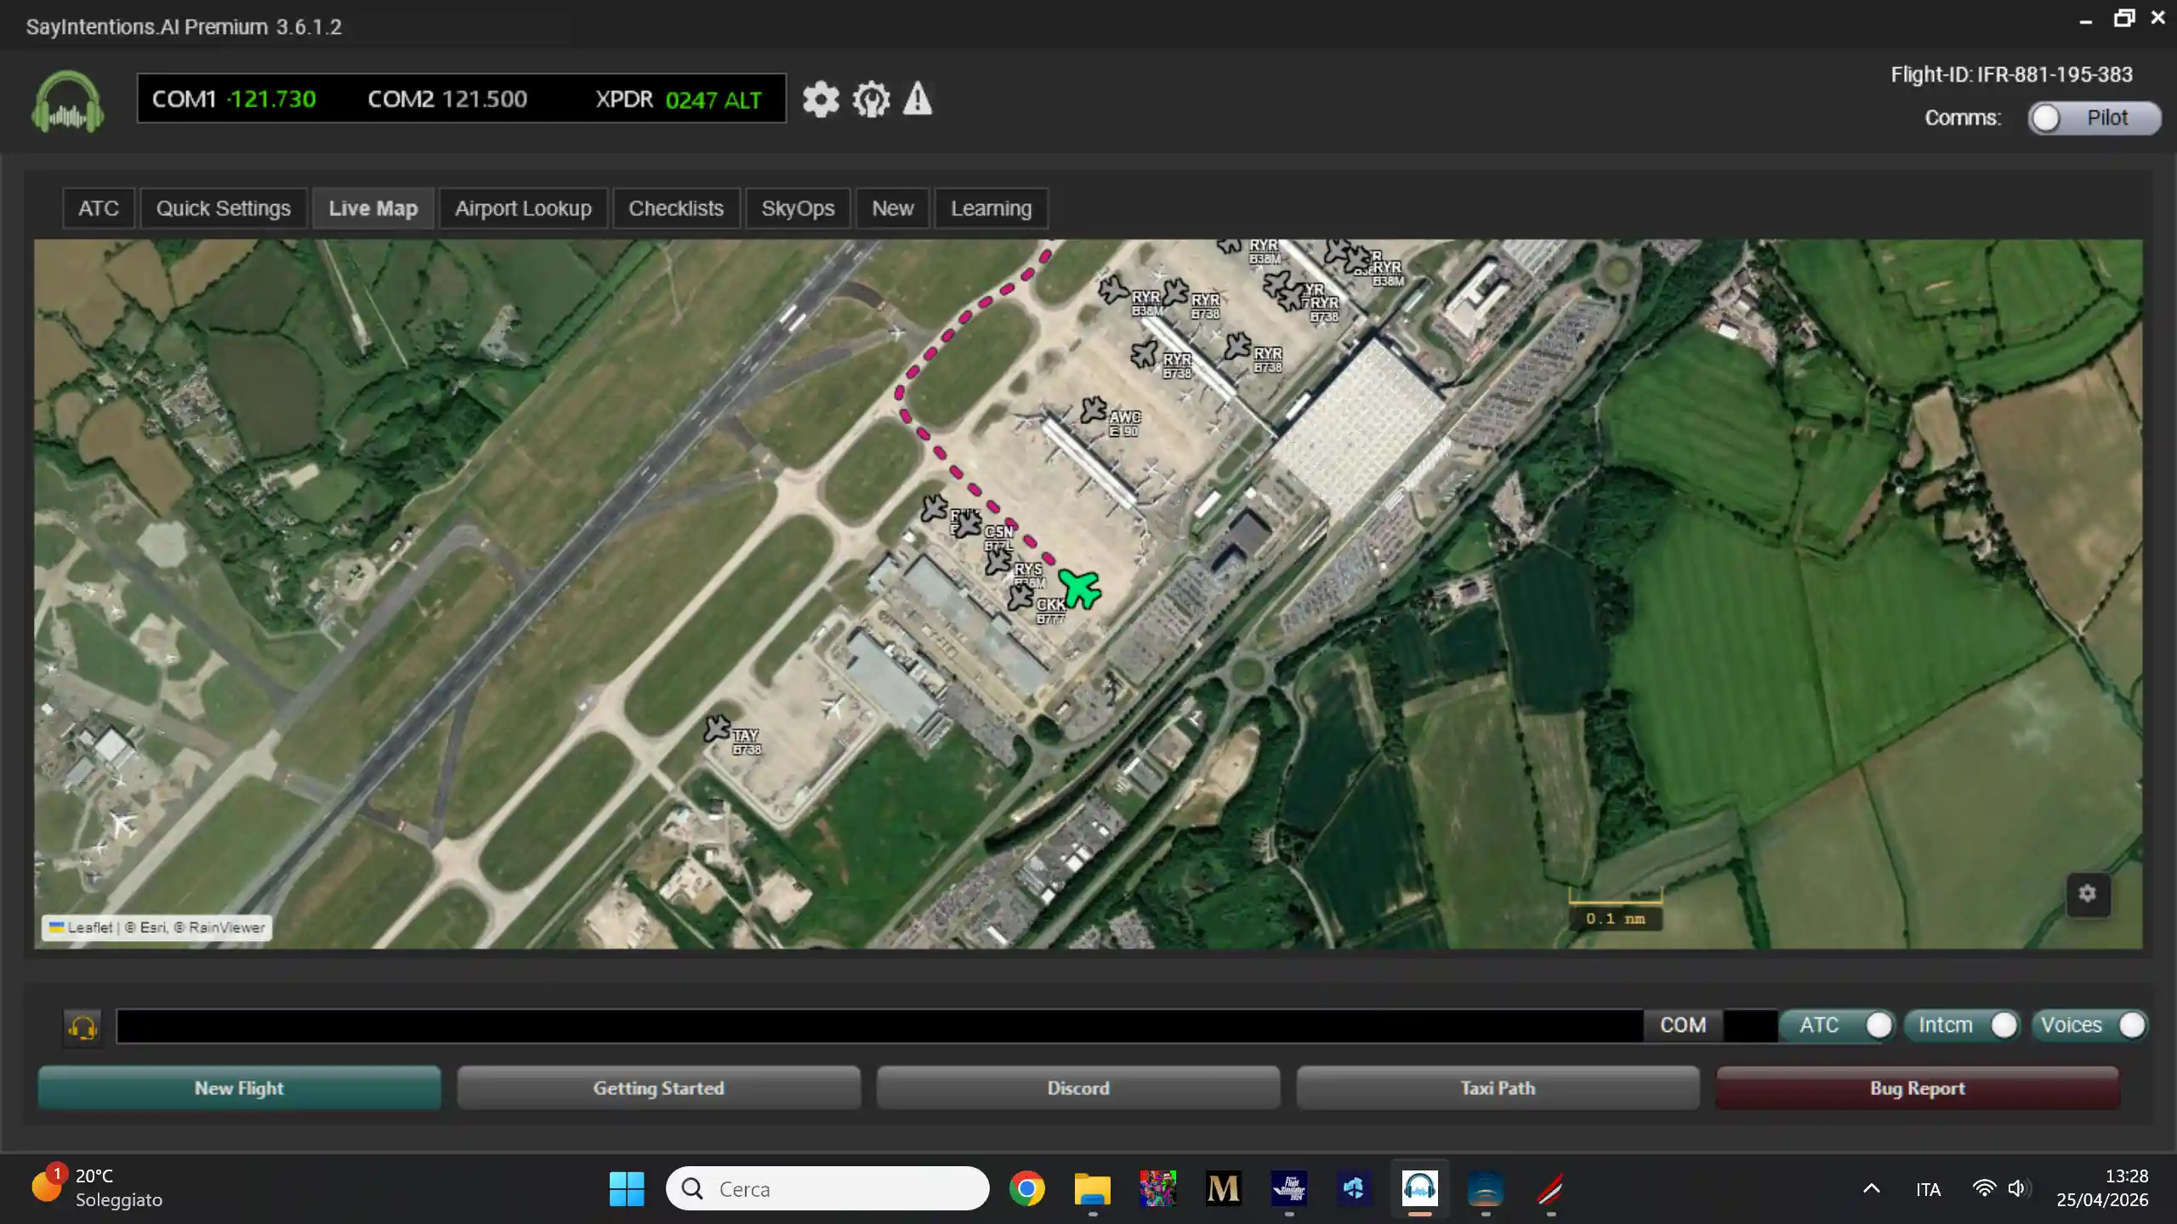2177x1224 pixels.
Task: Switch to the ATC tab
Action: (99, 208)
